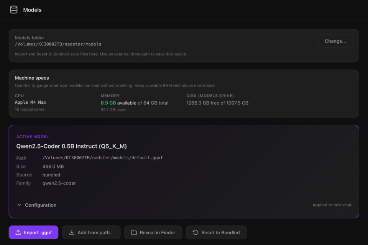
Task: Select the active model name heading
Action: (x=71, y=146)
